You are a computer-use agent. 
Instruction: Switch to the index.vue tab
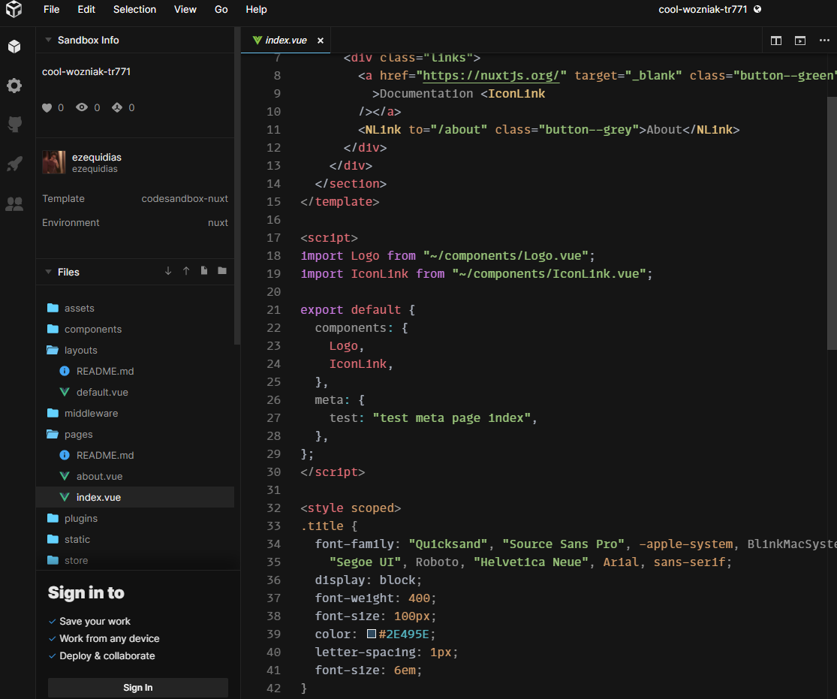[x=285, y=41]
